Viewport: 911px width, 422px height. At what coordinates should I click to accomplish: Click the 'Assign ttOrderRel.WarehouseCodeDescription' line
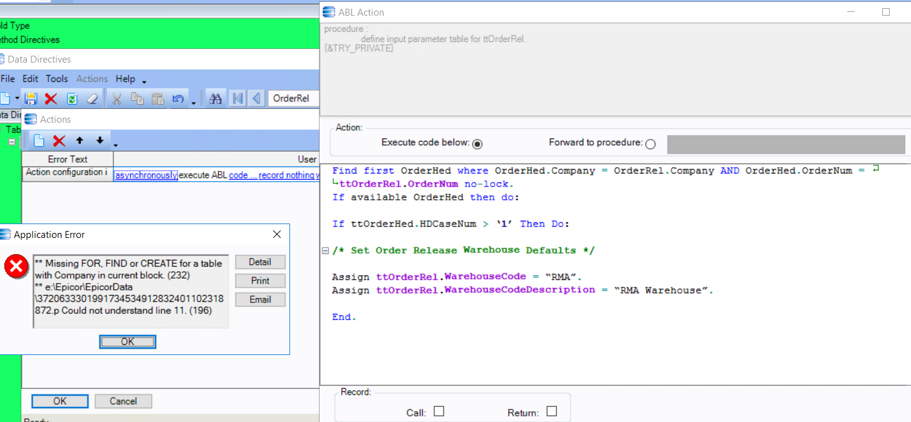tap(523, 290)
